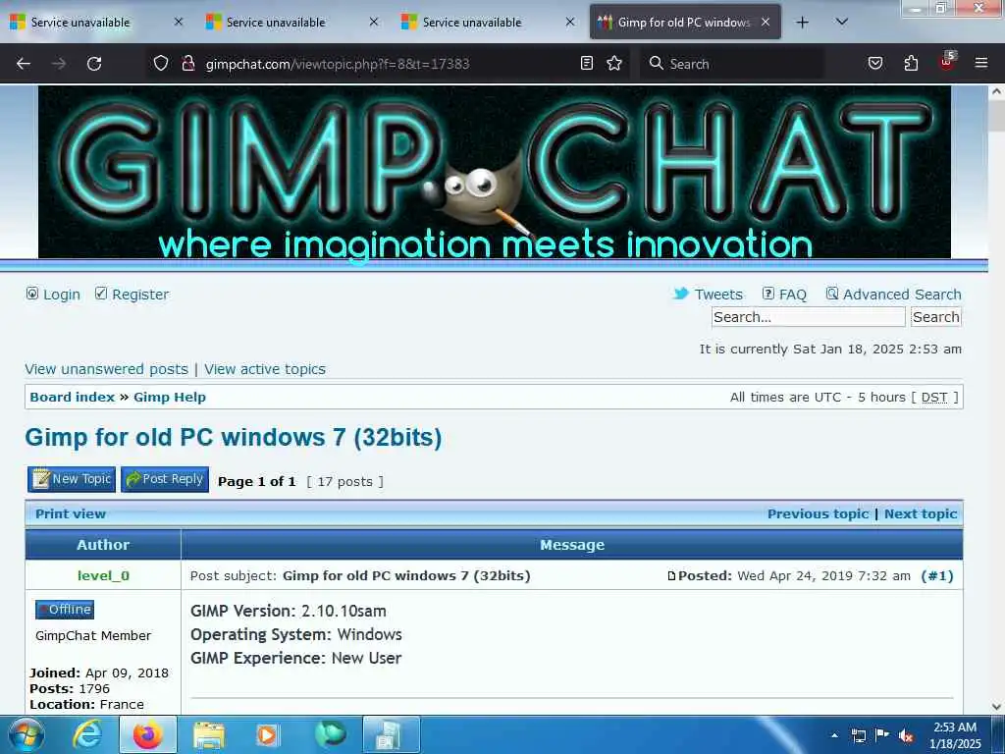This screenshot has width=1005, height=754.
Task: Open Action Center flag tray icon
Action: pyautogui.click(x=882, y=735)
